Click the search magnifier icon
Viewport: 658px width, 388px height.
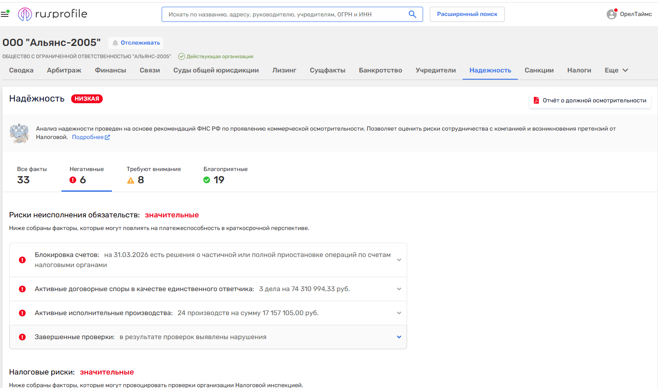412,14
